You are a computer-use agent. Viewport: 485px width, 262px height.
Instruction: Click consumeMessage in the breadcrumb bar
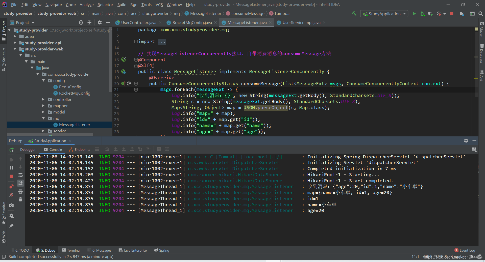pos(248,14)
